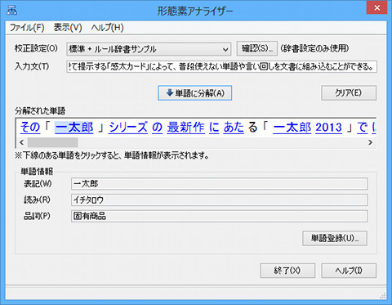392x305 pixels.
Task: Click the horizontal scrollbar right arrow
Action: [x=370, y=142]
